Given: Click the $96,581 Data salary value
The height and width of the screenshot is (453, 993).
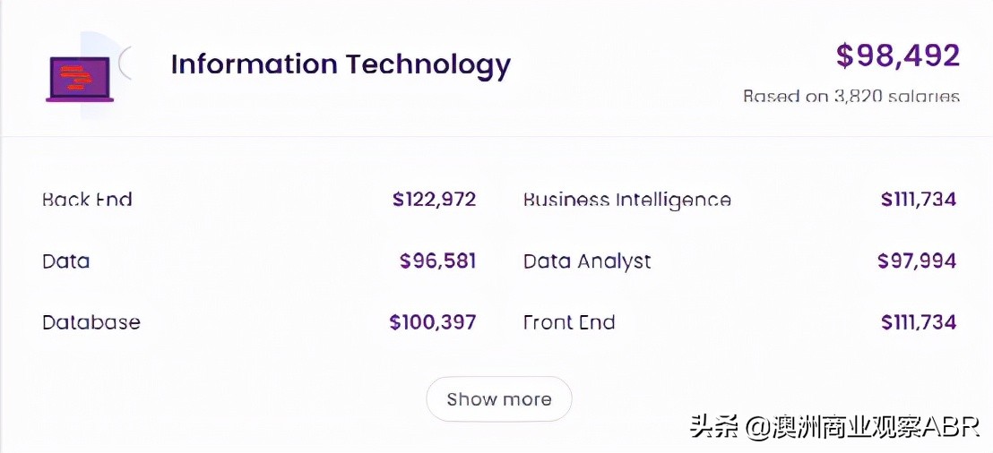Looking at the screenshot, I should pos(437,261).
